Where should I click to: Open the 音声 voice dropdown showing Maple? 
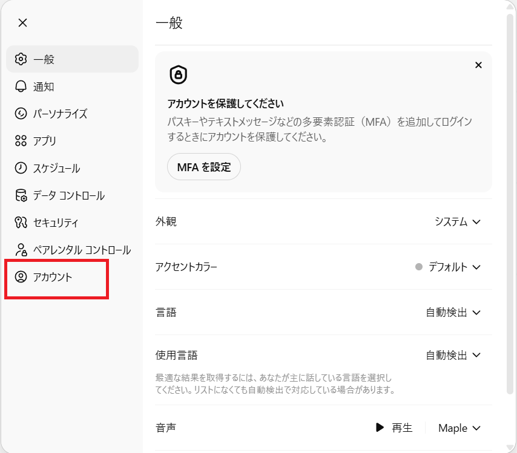pyautogui.click(x=458, y=428)
